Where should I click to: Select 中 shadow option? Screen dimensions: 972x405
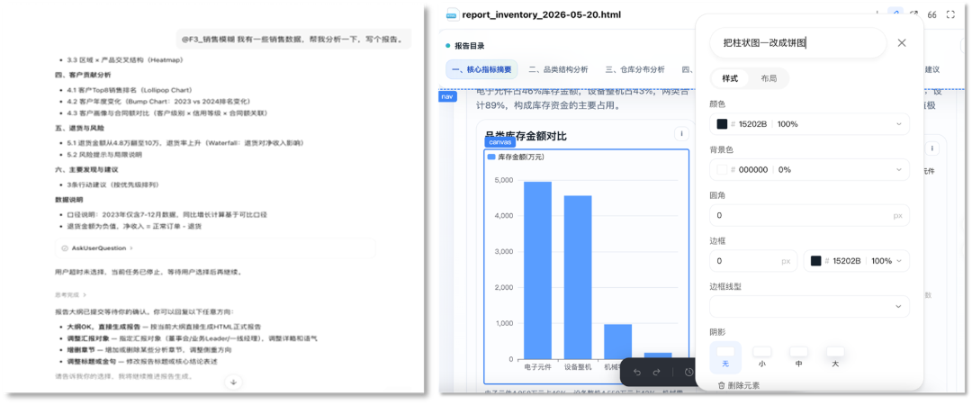[798, 357]
